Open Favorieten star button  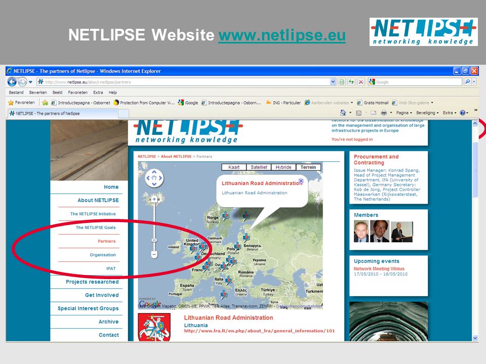[x=21, y=103]
